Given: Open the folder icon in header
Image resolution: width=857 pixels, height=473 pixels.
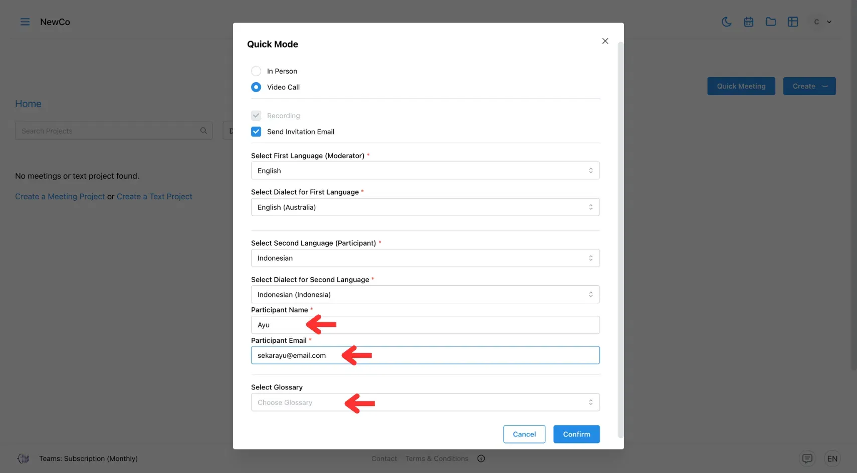Looking at the screenshot, I should coord(771,22).
